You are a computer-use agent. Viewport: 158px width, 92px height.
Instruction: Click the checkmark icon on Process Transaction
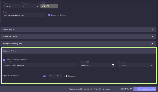135,89
